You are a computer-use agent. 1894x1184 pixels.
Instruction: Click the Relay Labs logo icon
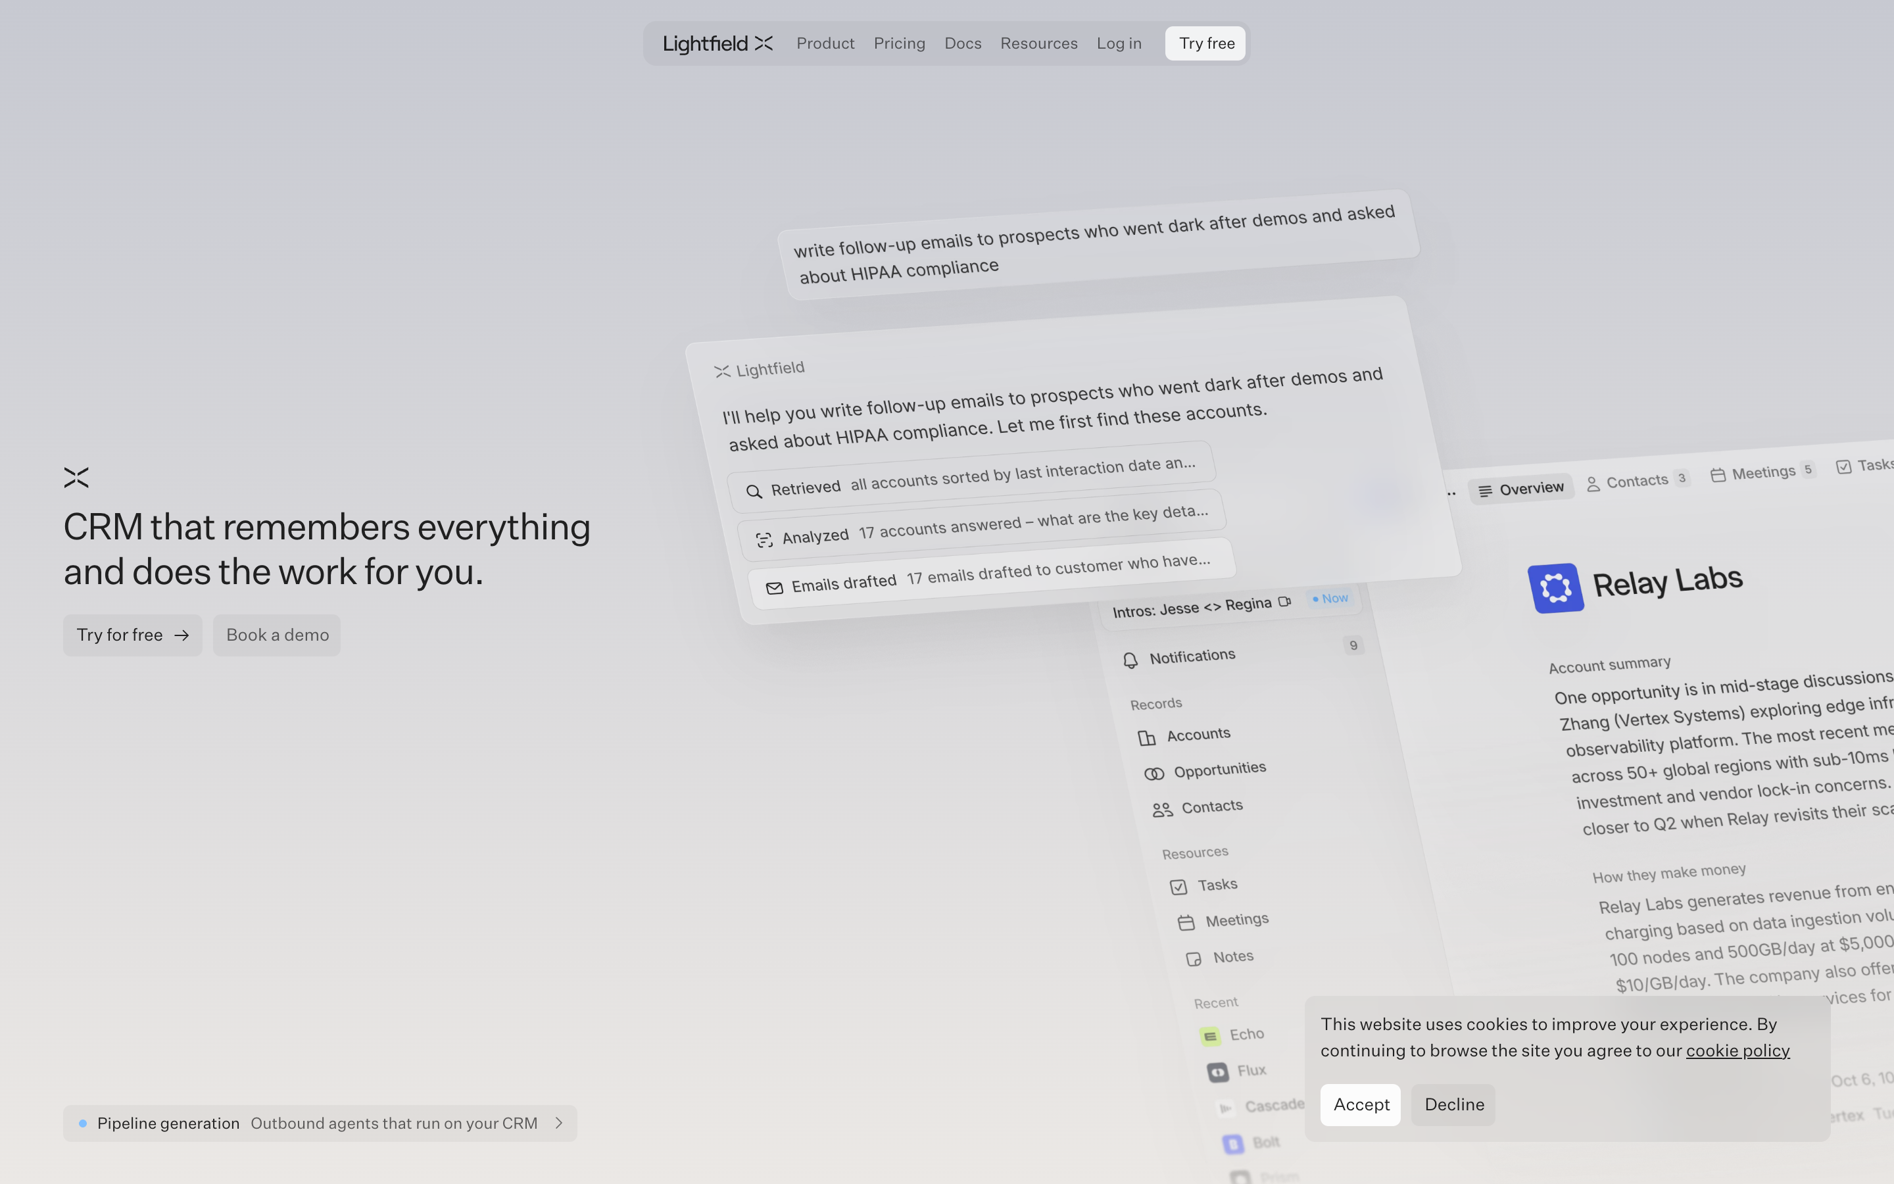(x=1555, y=588)
